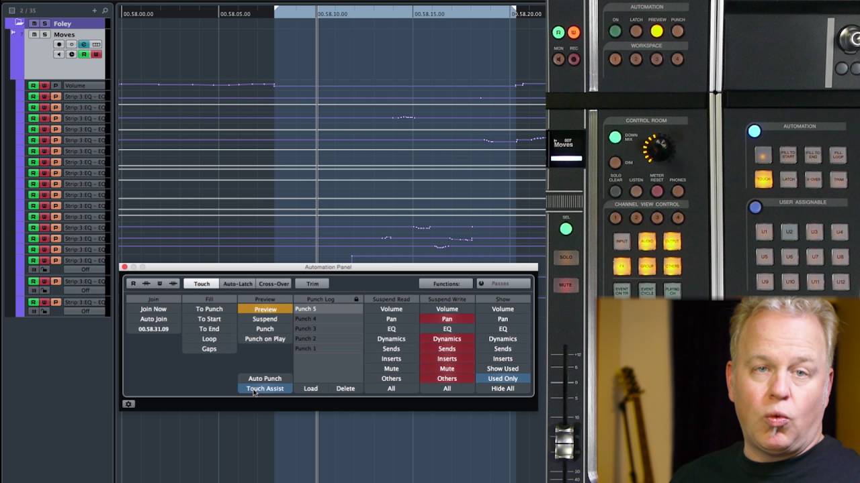Toggle the orange Preview button
This screenshot has width=860, height=483.
click(265, 309)
